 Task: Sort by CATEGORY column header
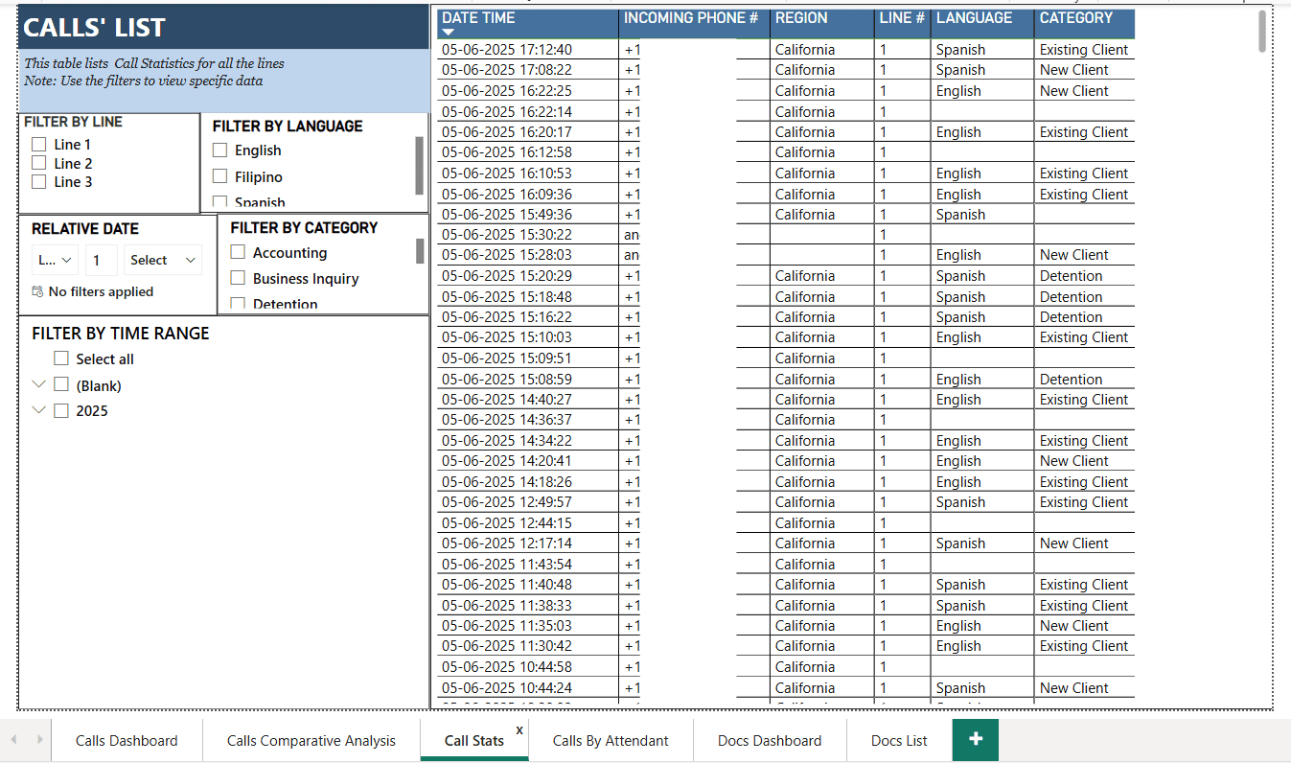tap(1076, 17)
